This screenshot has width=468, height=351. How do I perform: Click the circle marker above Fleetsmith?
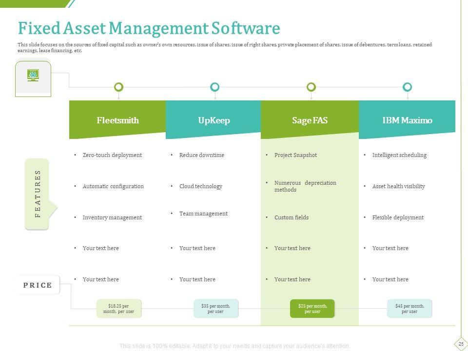(118, 87)
